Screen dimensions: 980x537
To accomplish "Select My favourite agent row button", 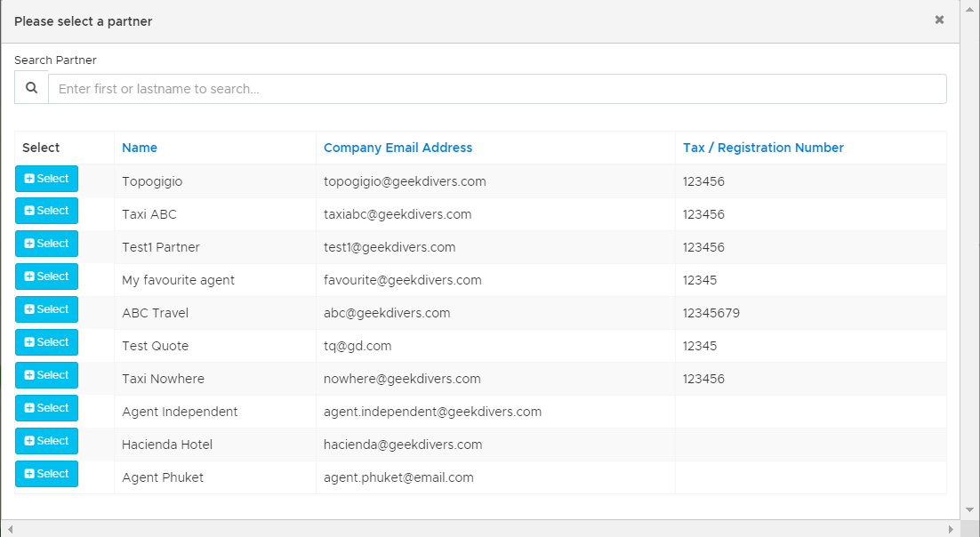I will pyautogui.click(x=47, y=277).
